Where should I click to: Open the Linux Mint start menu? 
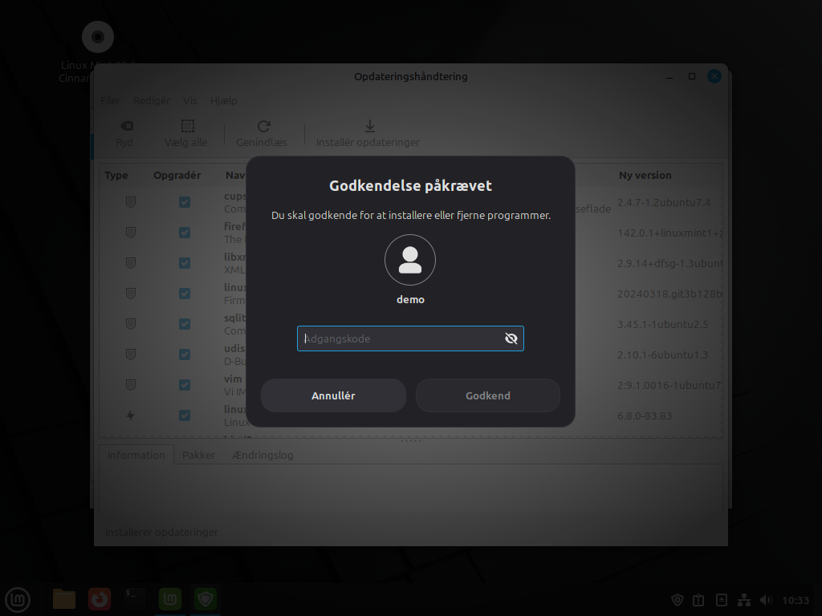tap(18, 599)
